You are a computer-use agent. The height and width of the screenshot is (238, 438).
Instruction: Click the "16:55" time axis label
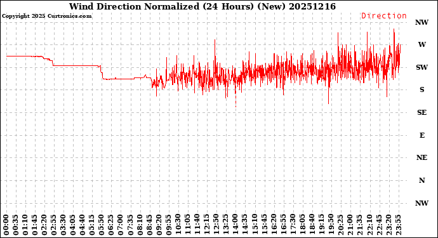click(x=283, y=225)
